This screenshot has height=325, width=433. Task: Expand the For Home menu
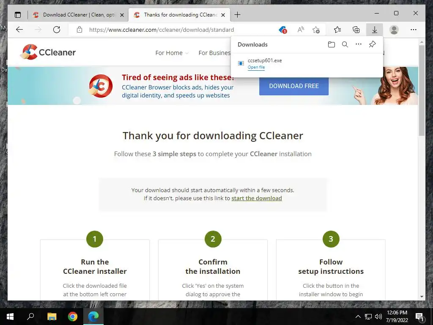click(x=172, y=53)
